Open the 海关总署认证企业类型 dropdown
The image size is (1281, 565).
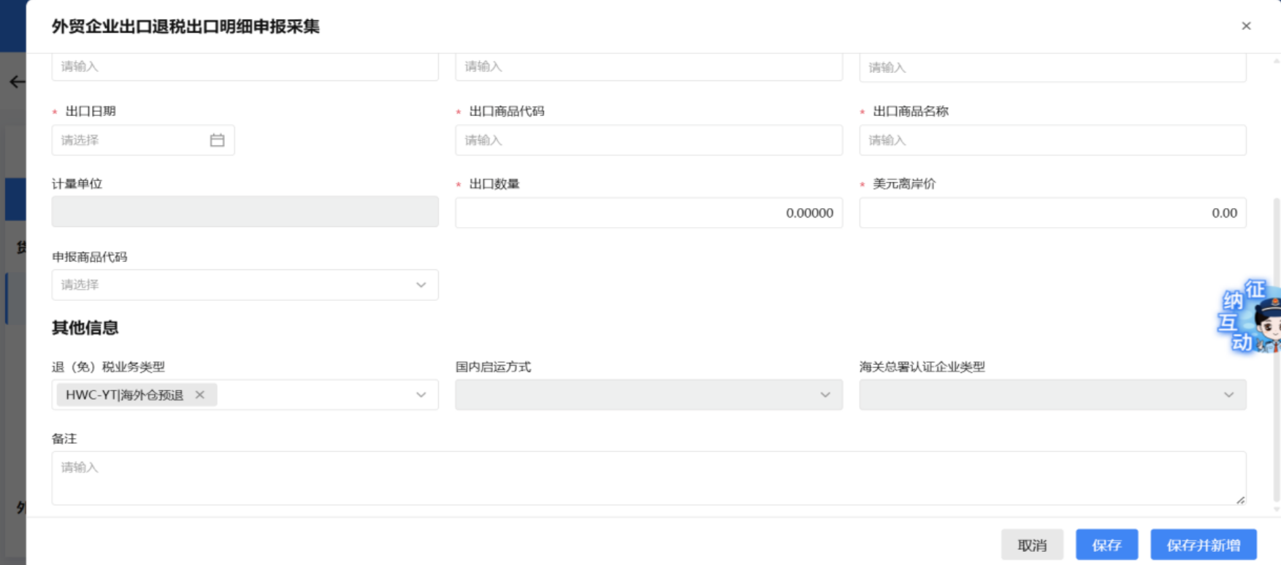point(1052,395)
